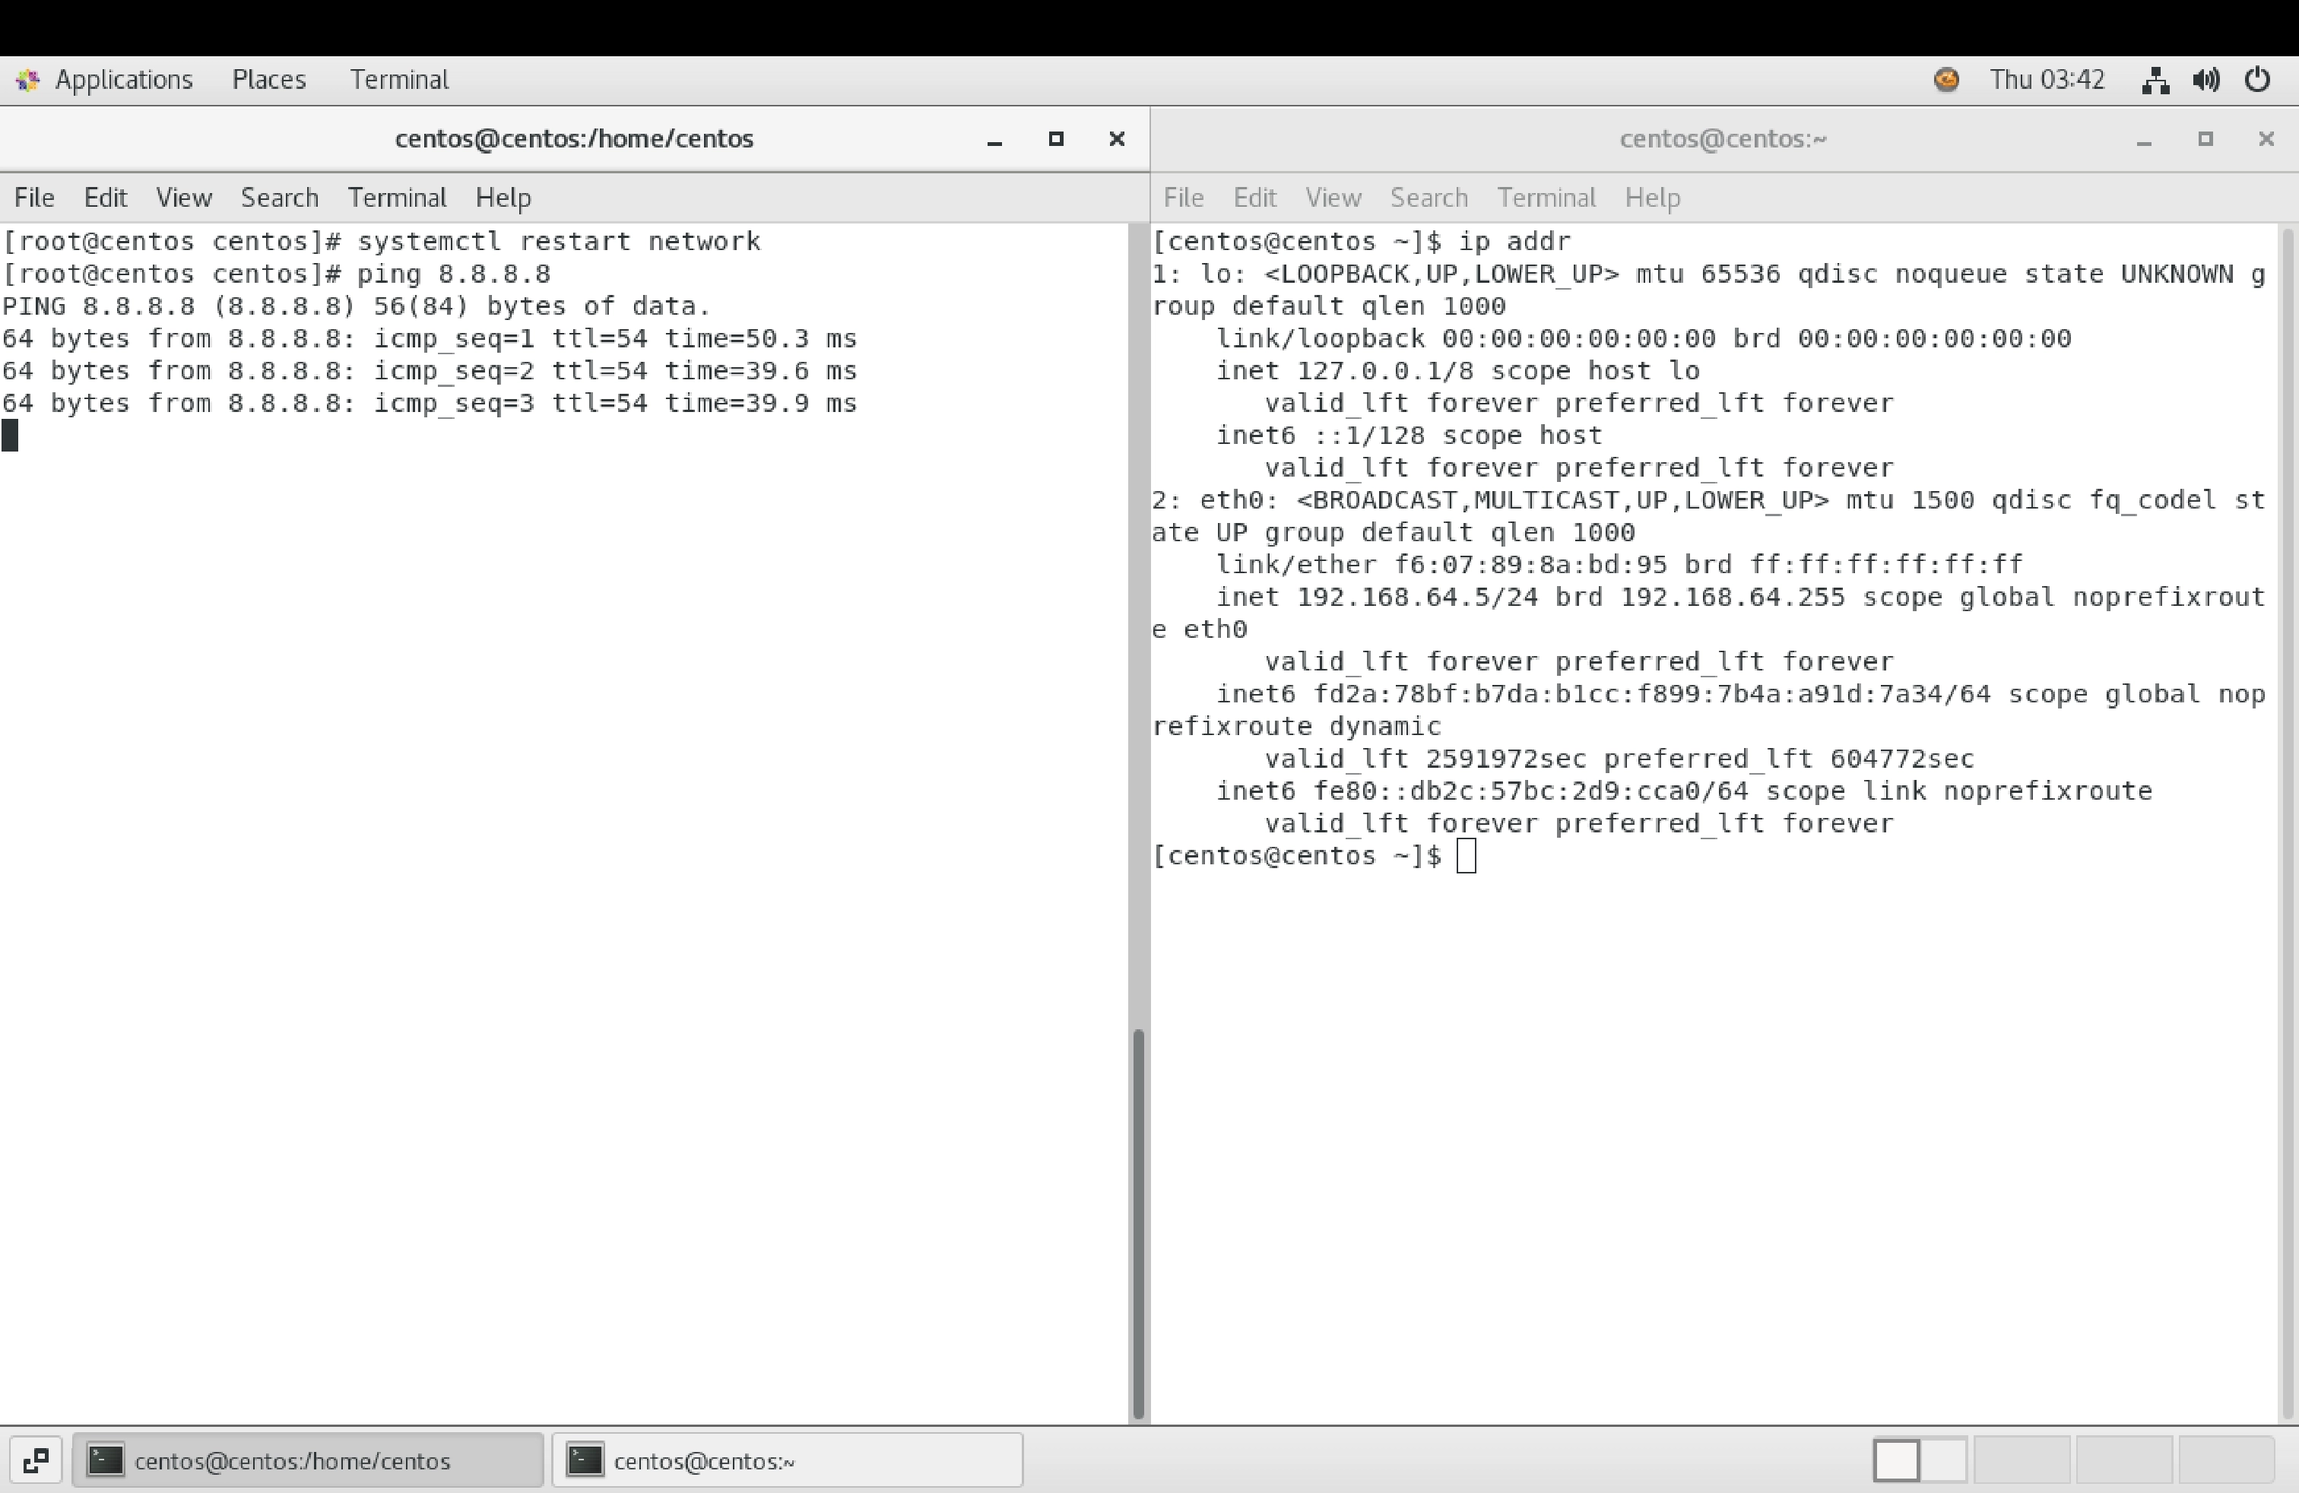Open the Terminal app menu in top bar

pos(399,80)
